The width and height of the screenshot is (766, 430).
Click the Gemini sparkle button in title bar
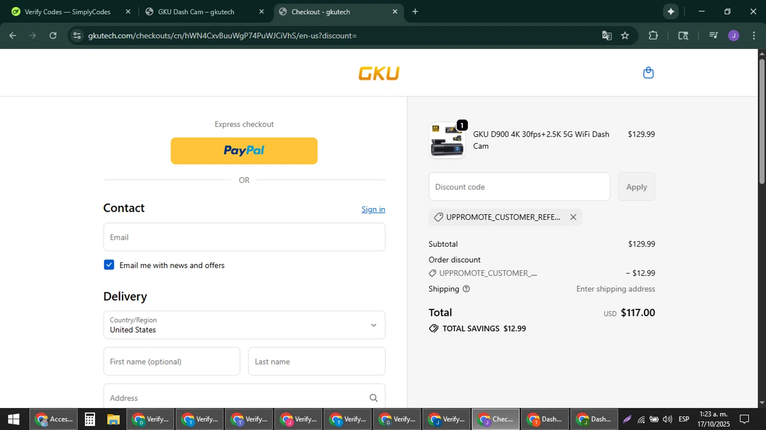[x=671, y=11]
